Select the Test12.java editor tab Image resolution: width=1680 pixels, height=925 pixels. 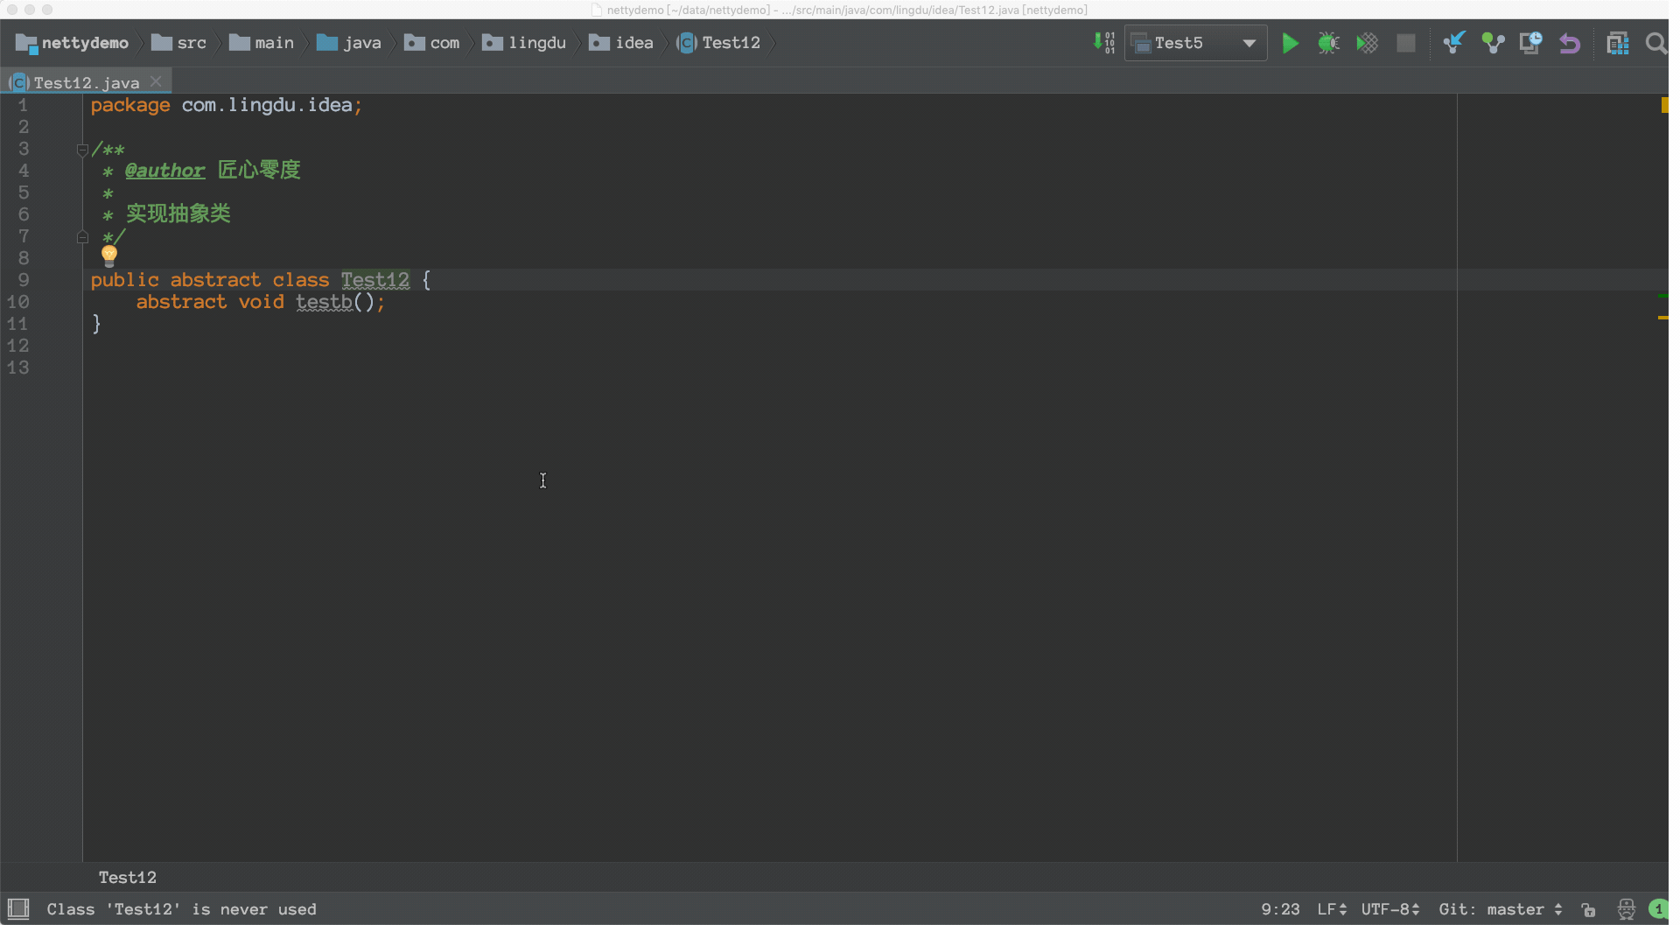[86, 82]
